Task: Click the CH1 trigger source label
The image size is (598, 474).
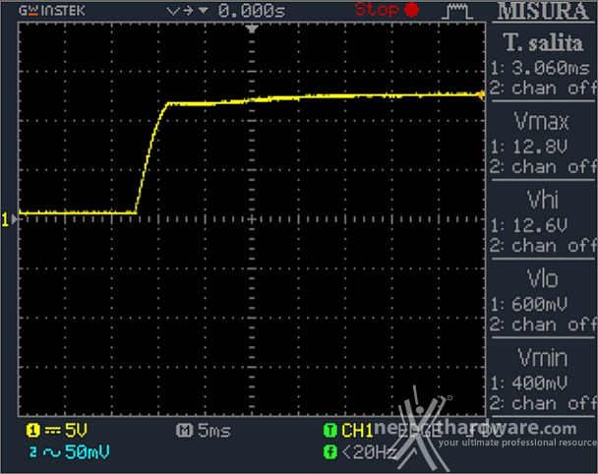Action: click(357, 431)
